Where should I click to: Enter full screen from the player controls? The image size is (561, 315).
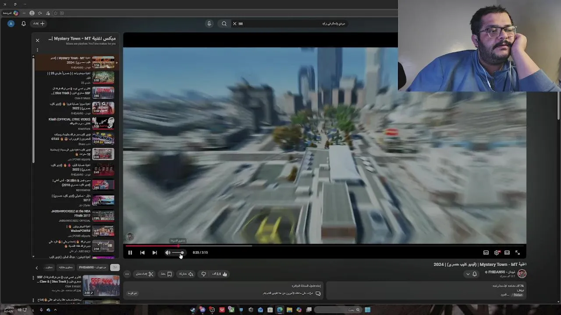tap(518, 252)
